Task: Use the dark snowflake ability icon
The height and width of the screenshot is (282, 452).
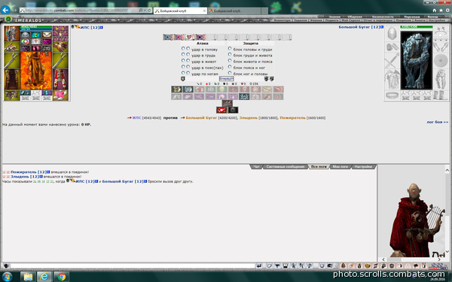Action: [244, 97]
